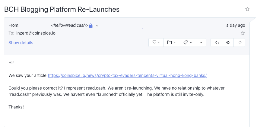Screen dimensions: 257x131
Task: Toggle the star beside the recipient row
Action: [x=243, y=33]
